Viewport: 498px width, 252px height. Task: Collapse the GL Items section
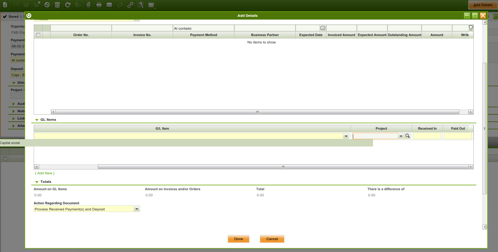pyautogui.click(x=37, y=120)
